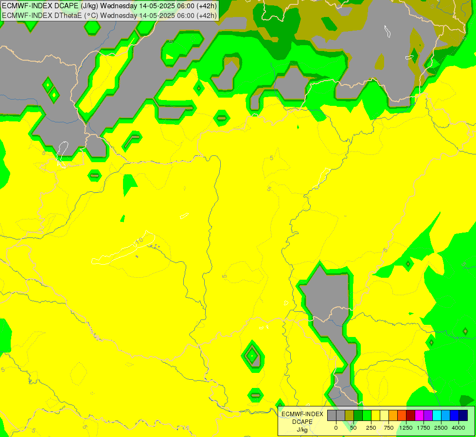The height and width of the screenshot is (437, 476).
Task: Click the legend value 50
Action: click(353, 428)
